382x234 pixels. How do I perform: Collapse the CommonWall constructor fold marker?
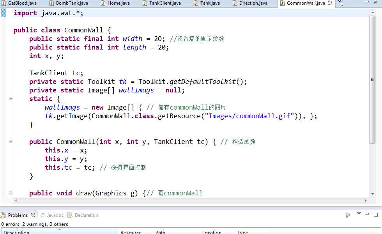pos(11,141)
